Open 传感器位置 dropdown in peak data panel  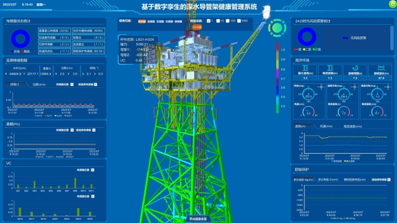(63, 85)
